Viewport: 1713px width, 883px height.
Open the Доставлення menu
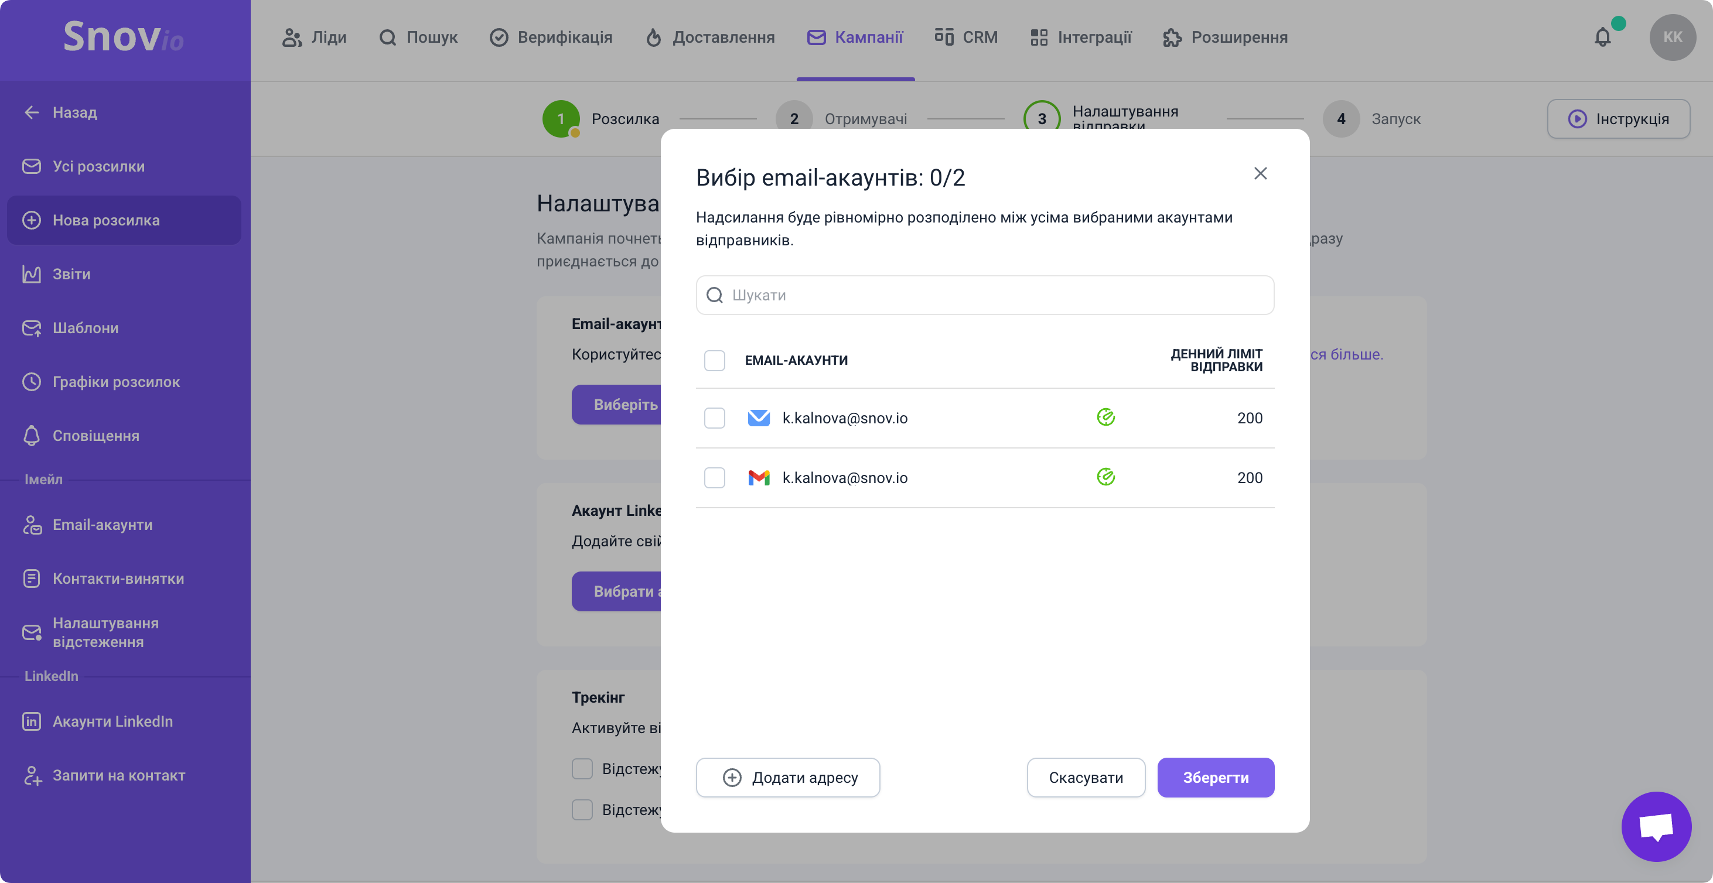[x=709, y=37]
